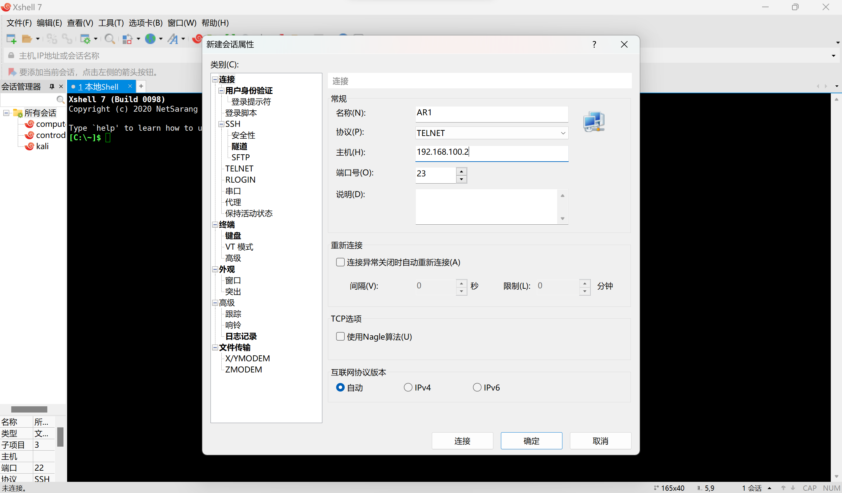This screenshot has width=842, height=493.
Task: Click the 连接 button to connect
Action: 462,441
